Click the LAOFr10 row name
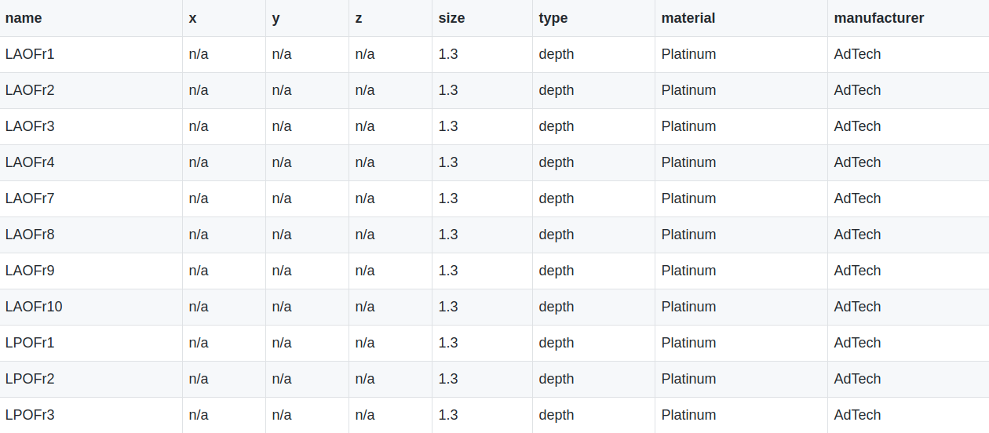This screenshot has width=989, height=433. 34,307
